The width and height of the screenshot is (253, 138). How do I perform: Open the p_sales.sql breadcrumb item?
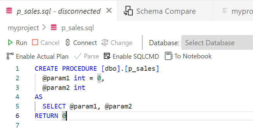pos(78,28)
